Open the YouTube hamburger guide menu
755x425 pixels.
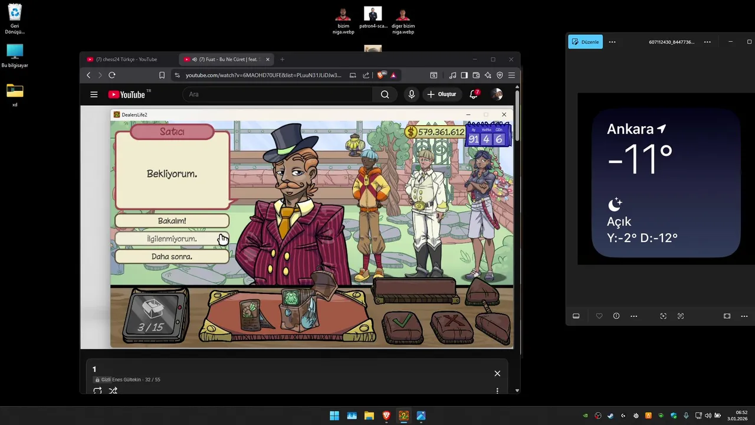(x=94, y=94)
